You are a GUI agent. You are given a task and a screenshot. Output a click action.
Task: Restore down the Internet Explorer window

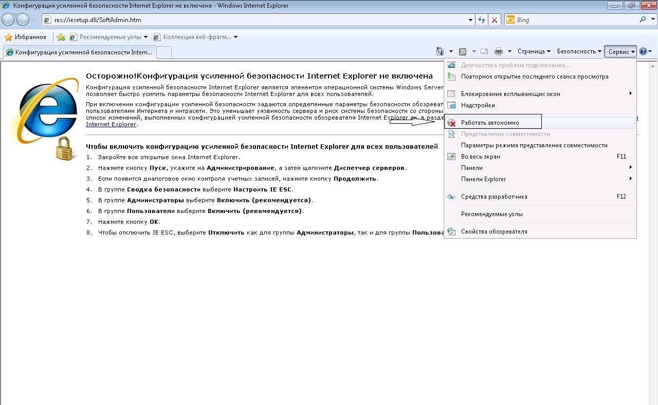click(x=631, y=6)
